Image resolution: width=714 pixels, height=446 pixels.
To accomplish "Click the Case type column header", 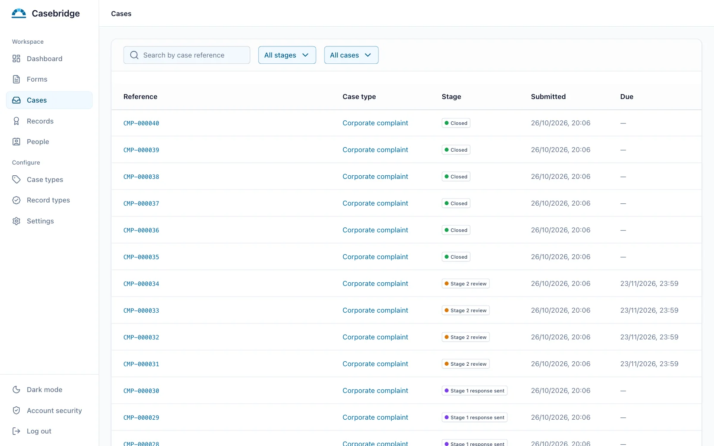I will 359,96.
